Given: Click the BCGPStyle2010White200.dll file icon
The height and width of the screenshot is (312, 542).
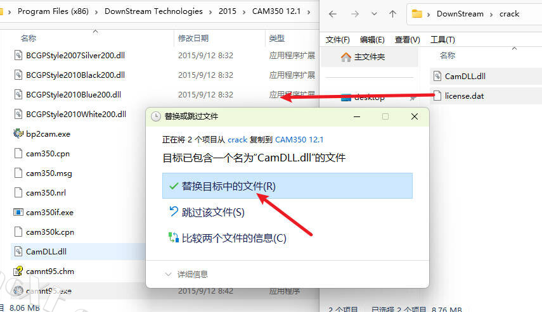Looking at the screenshot, I should click(x=18, y=115).
